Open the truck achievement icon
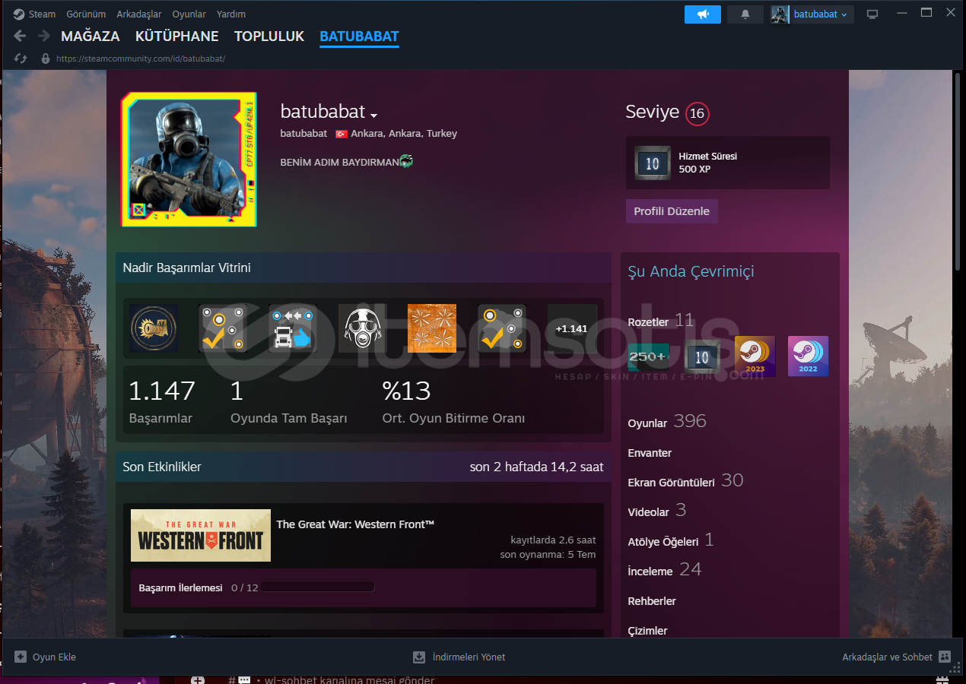 point(294,328)
